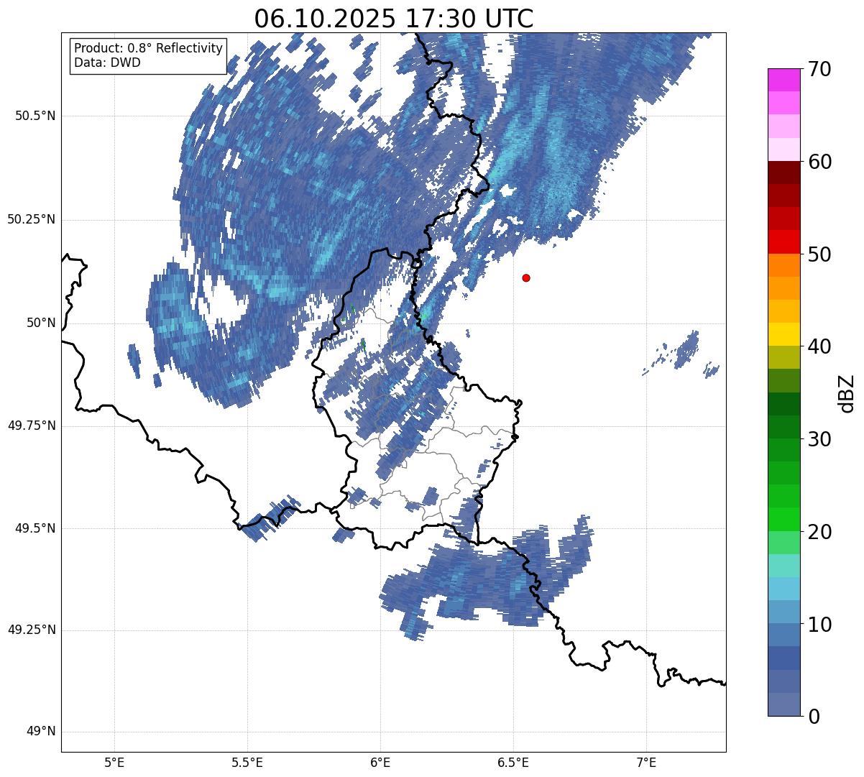The height and width of the screenshot is (777, 864).
Task: Click the dBZ colorbar axis label
Action: click(x=847, y=392)
